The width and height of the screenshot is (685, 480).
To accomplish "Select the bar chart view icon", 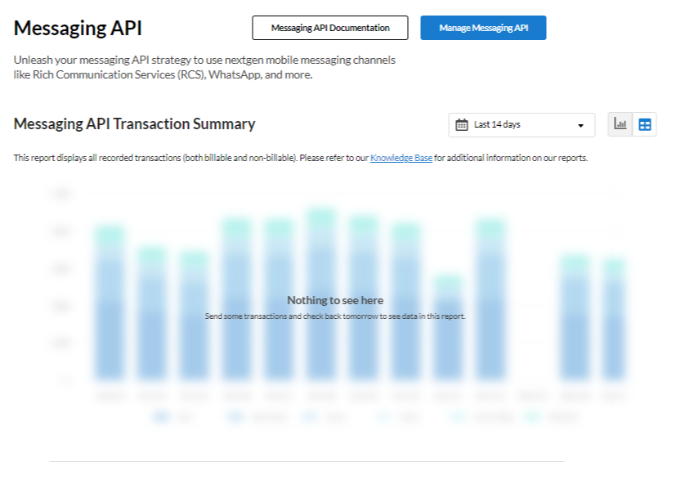I will [620, 124].
